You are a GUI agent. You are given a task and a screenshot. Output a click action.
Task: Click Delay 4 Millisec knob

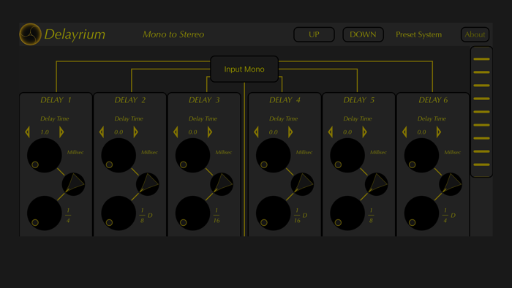pyautogui.click(x=274, y=155)
